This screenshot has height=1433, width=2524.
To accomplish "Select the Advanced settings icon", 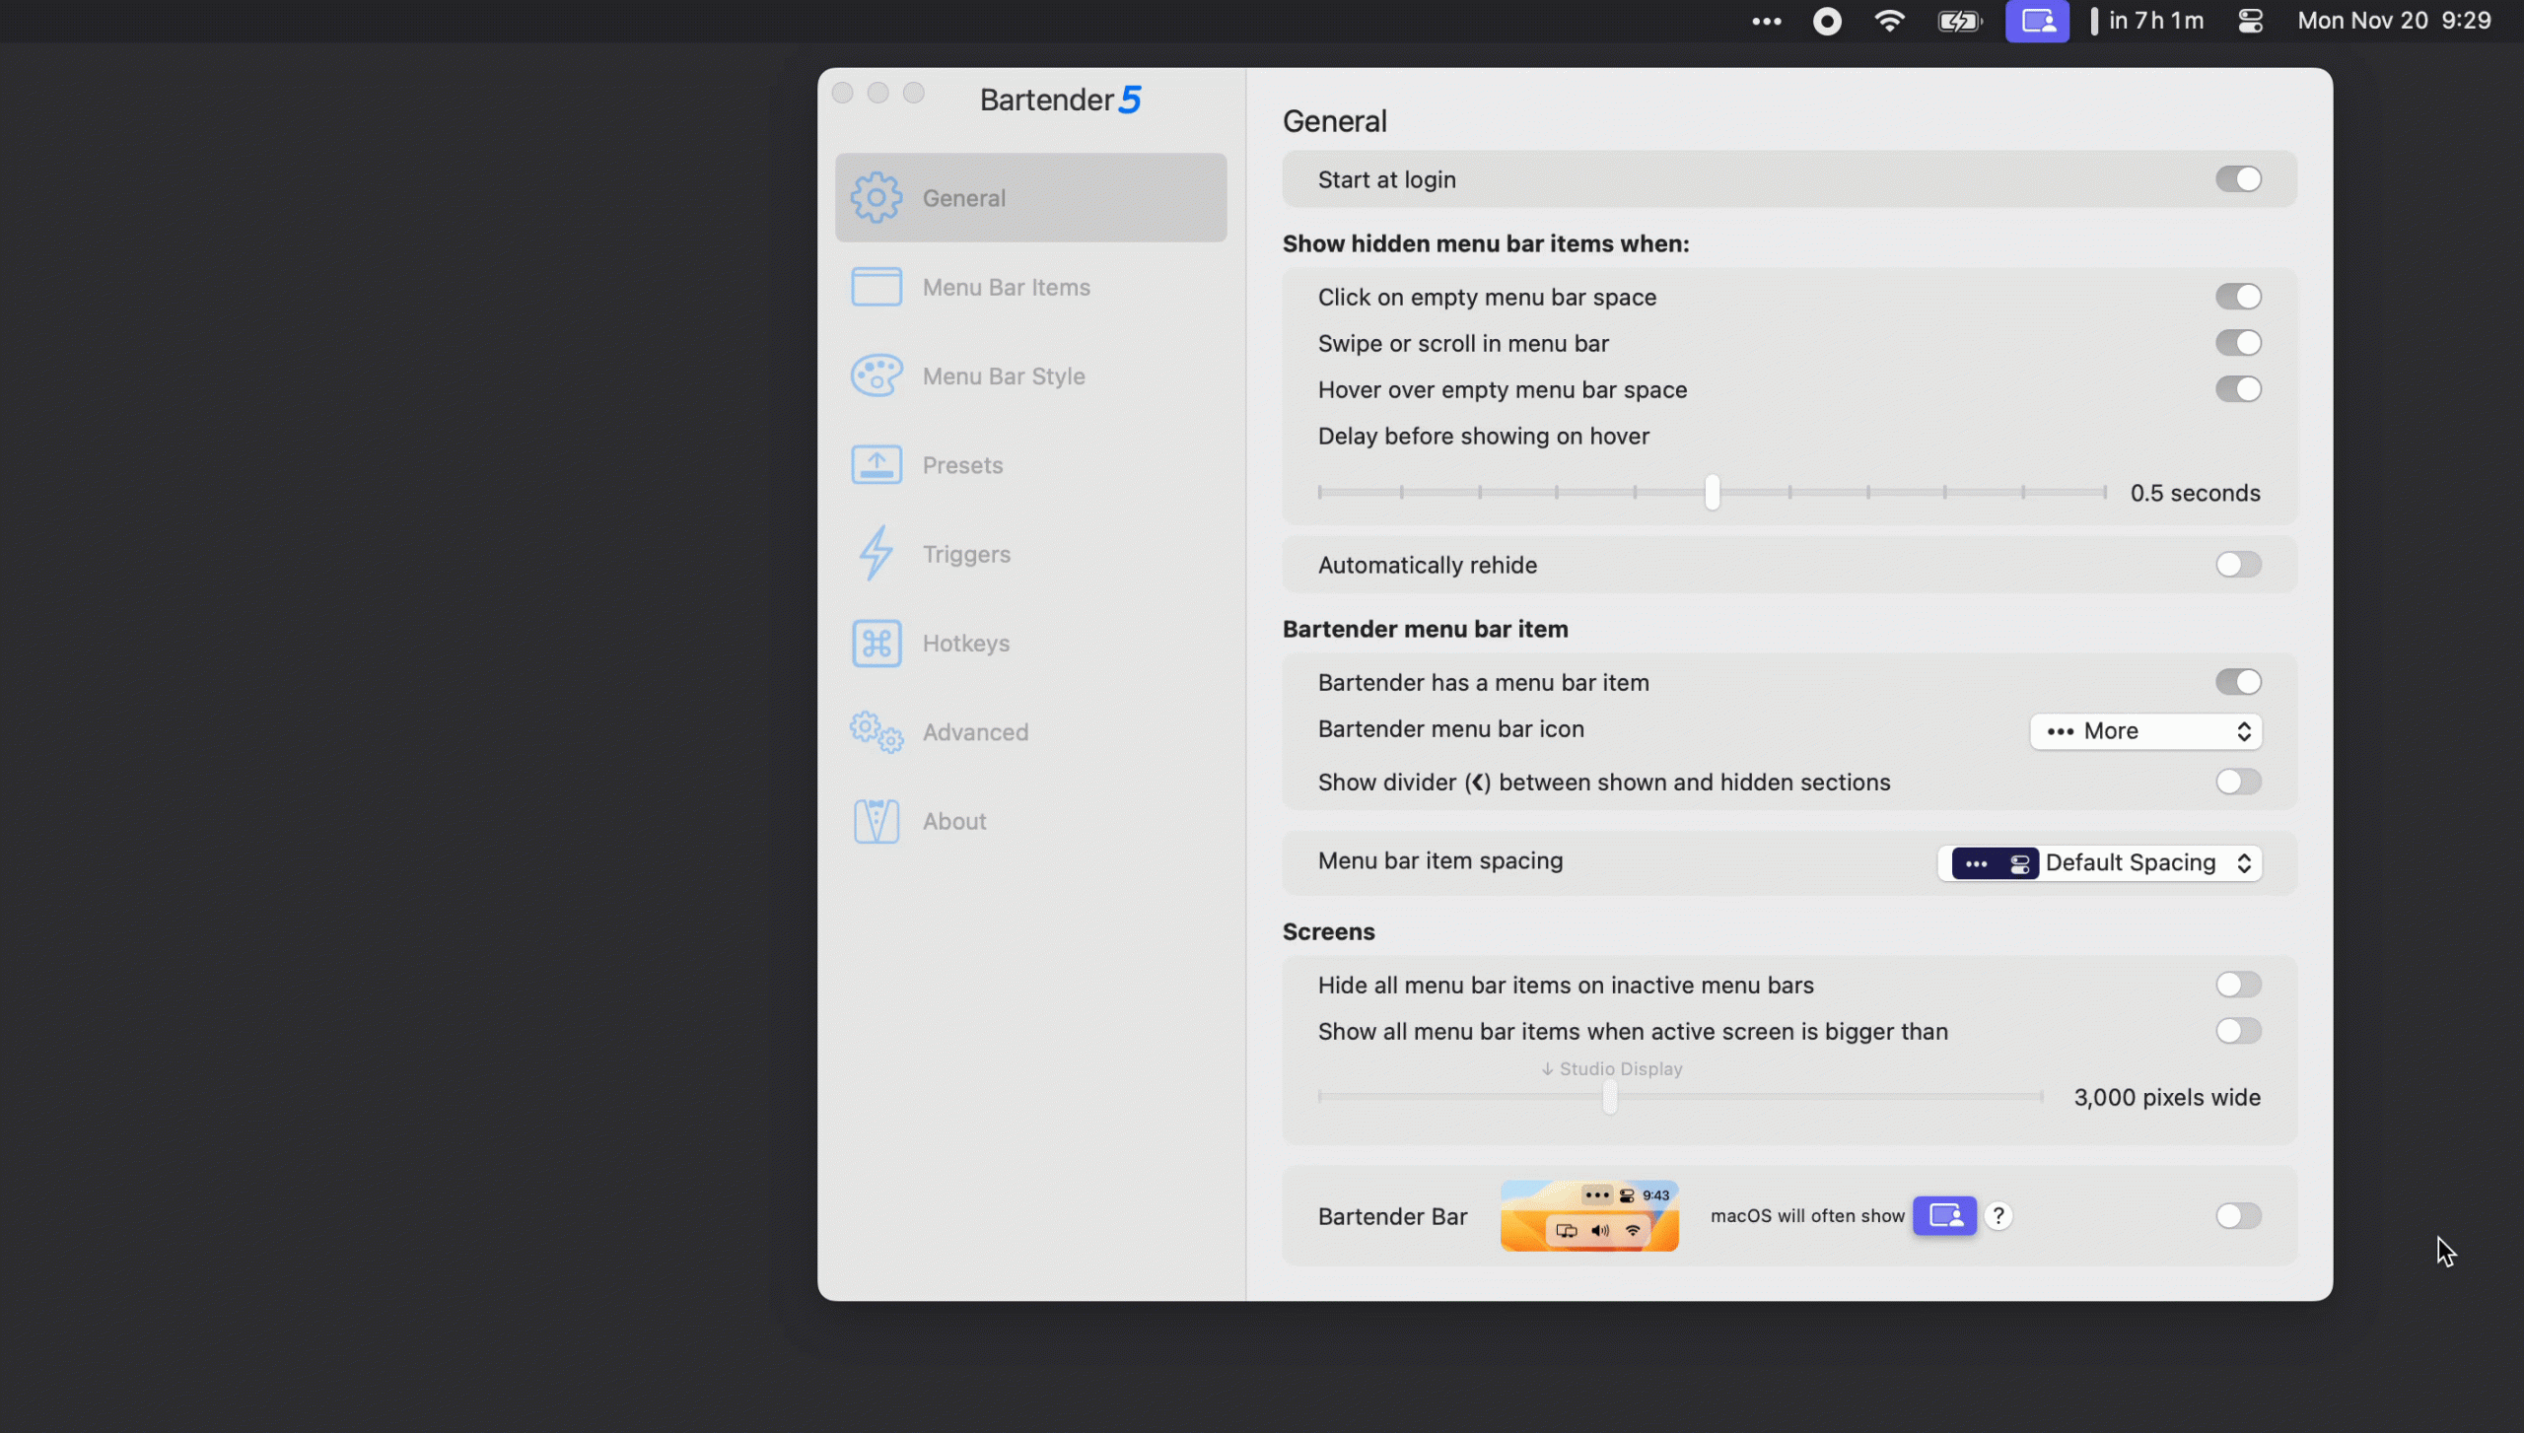I will pyautogui.click(x=876, y=731).
